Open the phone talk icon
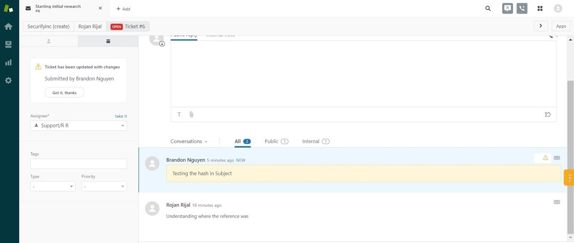The height and width of the screenshot is (243, 574). tap(522, 8)
